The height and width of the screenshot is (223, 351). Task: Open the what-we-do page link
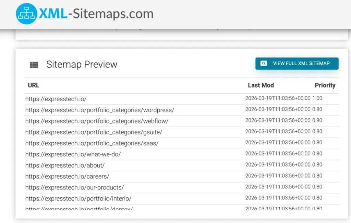(73, 154)
